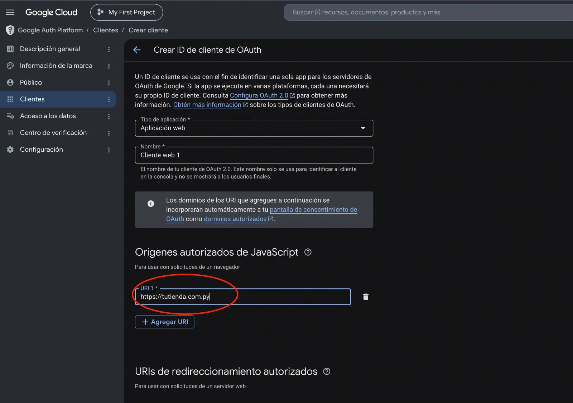
Task: Click the Google Cloud logo
Action: [51, 12]
